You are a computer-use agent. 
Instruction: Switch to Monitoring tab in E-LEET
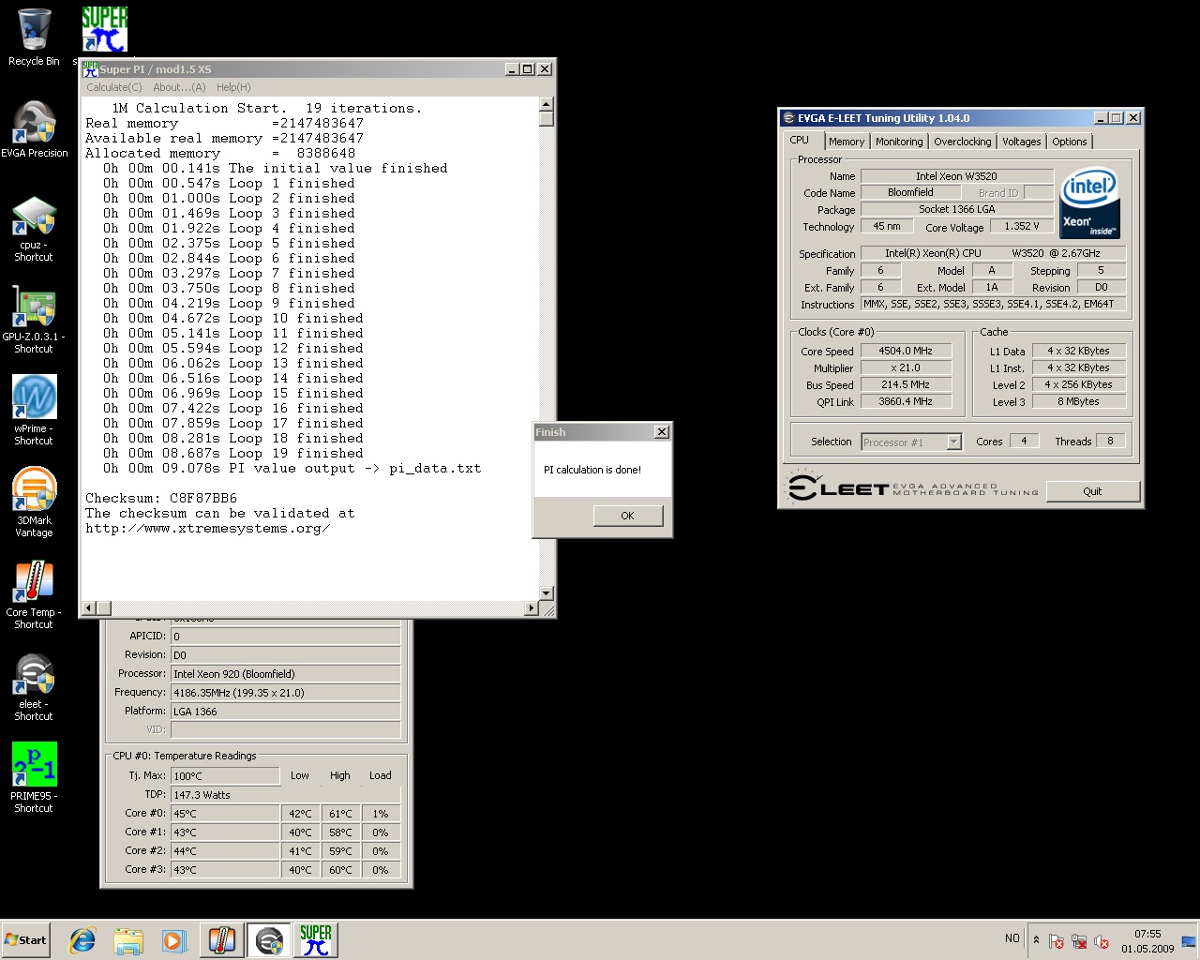(899, 142)
